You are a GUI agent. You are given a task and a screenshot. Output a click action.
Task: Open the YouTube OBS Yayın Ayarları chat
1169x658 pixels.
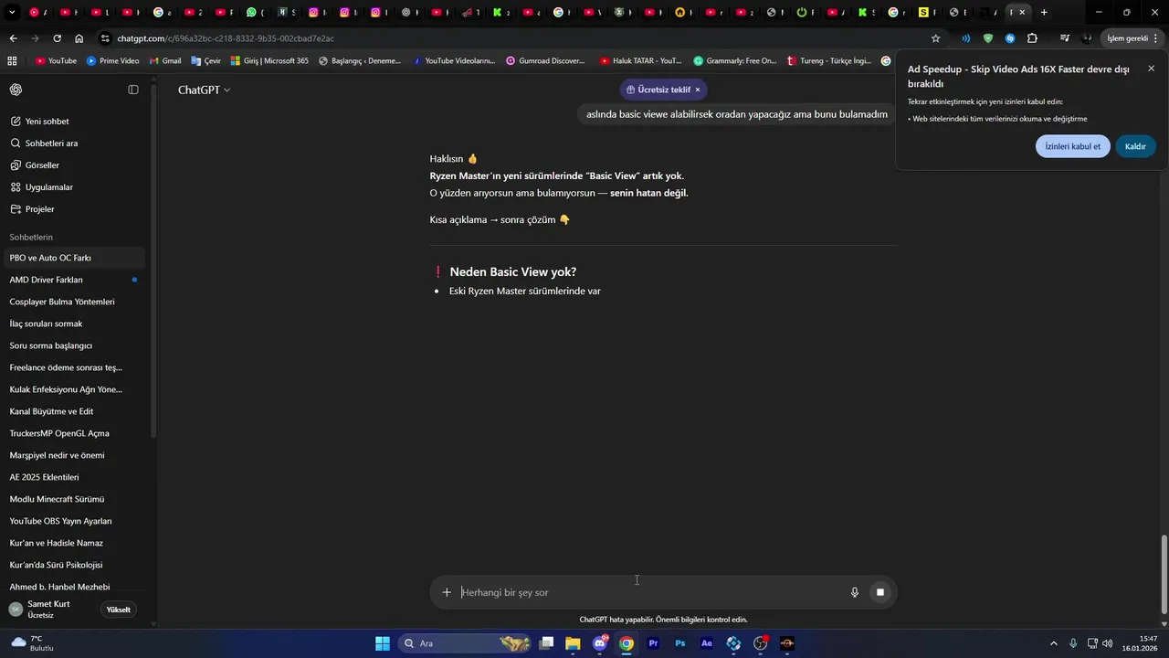75,521
